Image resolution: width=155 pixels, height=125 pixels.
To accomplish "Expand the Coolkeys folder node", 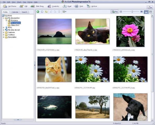I will click(3, 35).
